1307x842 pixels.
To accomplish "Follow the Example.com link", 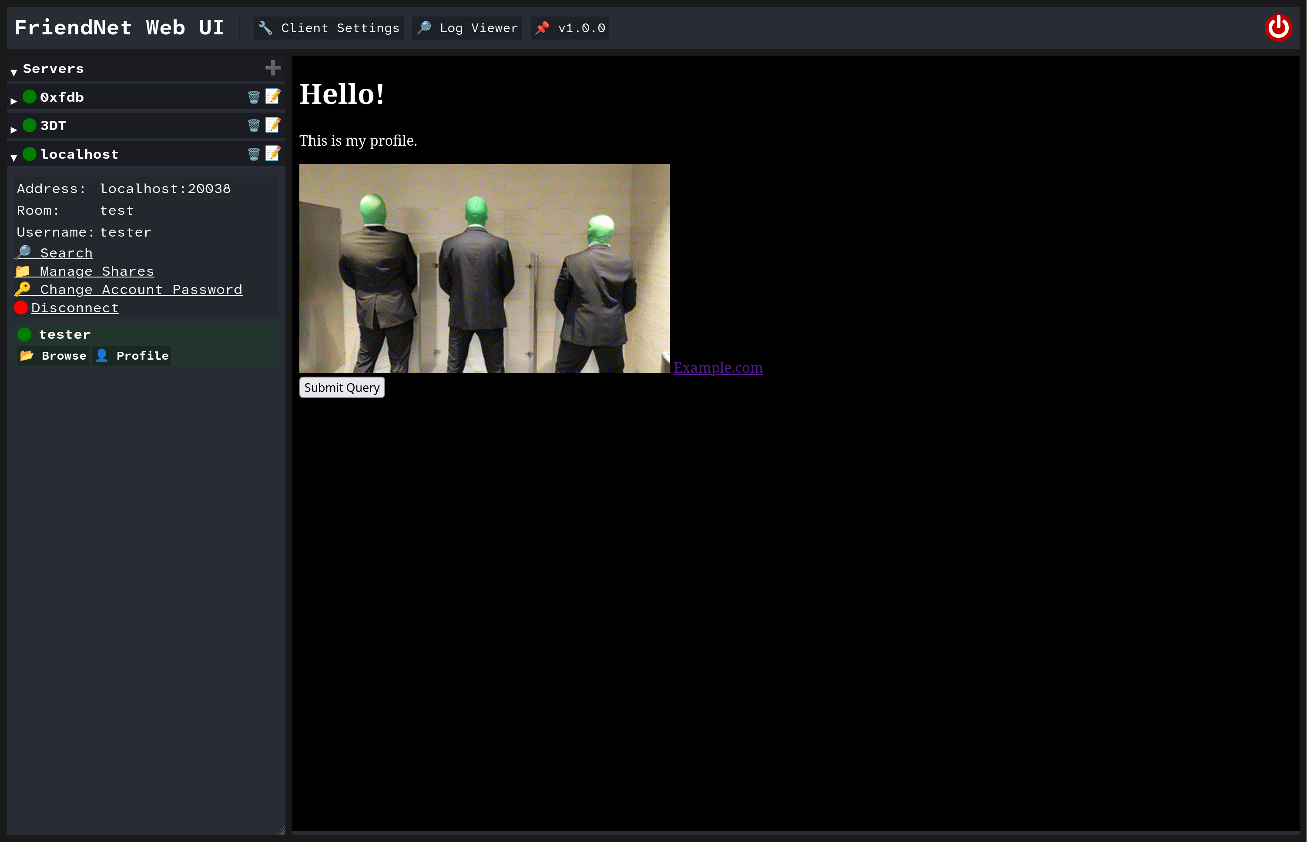I will coord(719,368).
